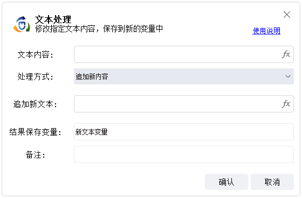The image size is (302, 198).
Task: Focus the 文本内容 input box
Action: tap(184, 54)
